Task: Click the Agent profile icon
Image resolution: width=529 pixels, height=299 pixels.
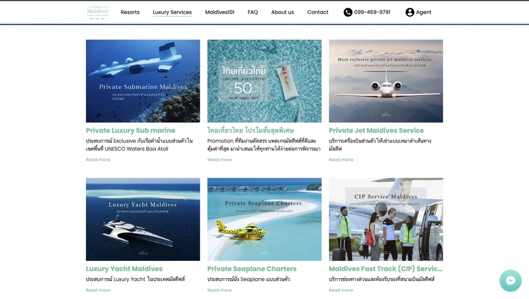Action: 409,12
